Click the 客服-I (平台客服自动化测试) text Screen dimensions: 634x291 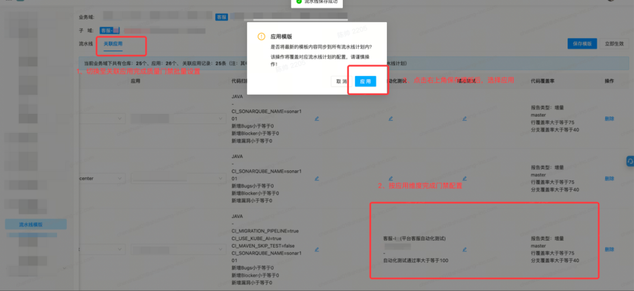pyautogui.click(x=414, y=238)
